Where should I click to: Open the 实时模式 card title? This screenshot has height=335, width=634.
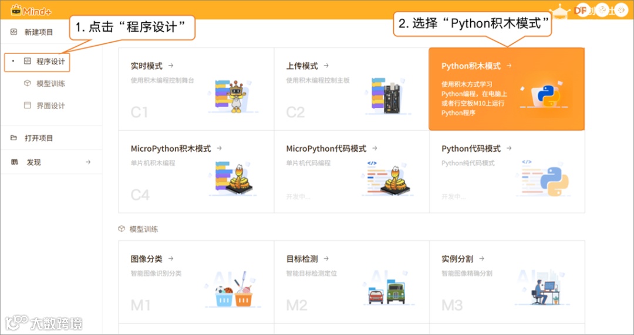coord(146,66)
